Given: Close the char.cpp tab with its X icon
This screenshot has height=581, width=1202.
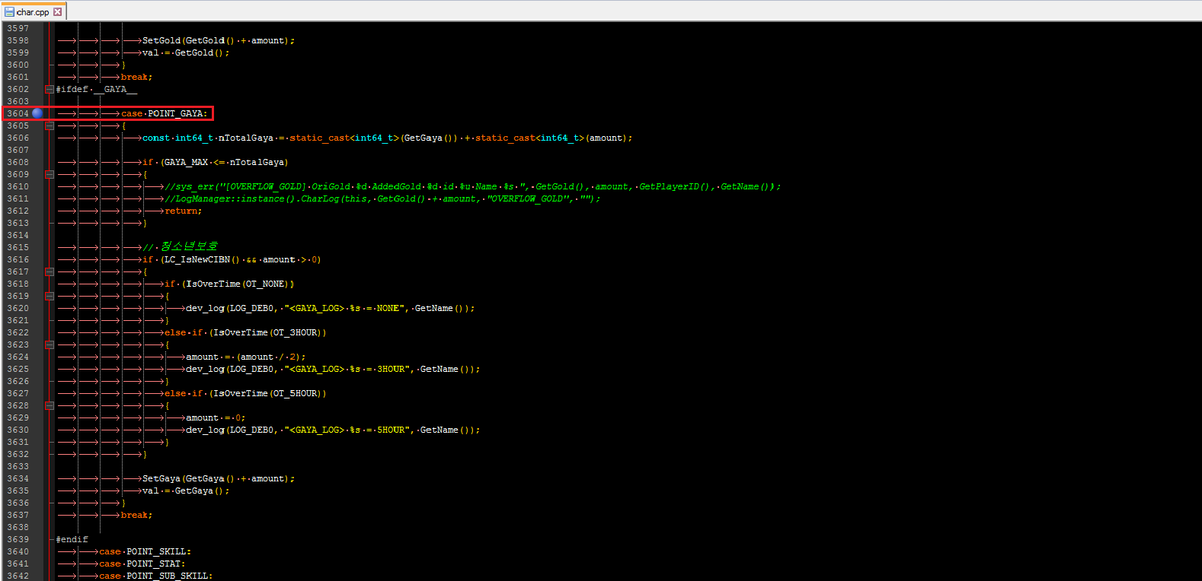Looking at the screenshot, I should pyautogui.click(x=57, y=11).
